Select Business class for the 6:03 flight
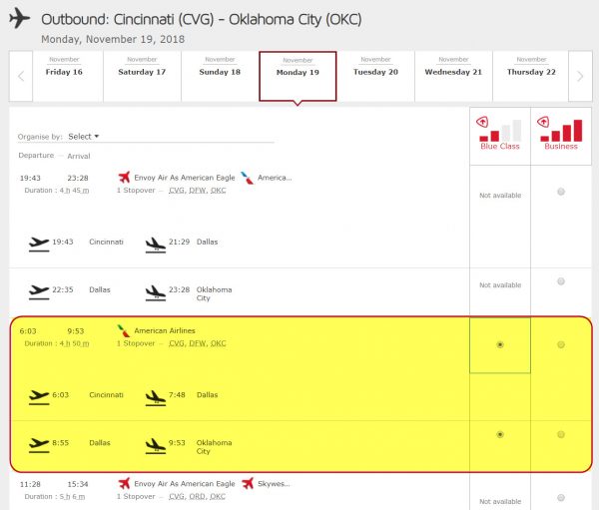The height and width of the screenshot is (510, 599). (561, 345)
